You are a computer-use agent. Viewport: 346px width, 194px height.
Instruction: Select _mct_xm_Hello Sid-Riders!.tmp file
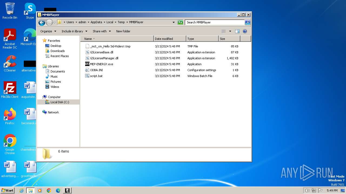pyautogui.click(x=110, y=46)
